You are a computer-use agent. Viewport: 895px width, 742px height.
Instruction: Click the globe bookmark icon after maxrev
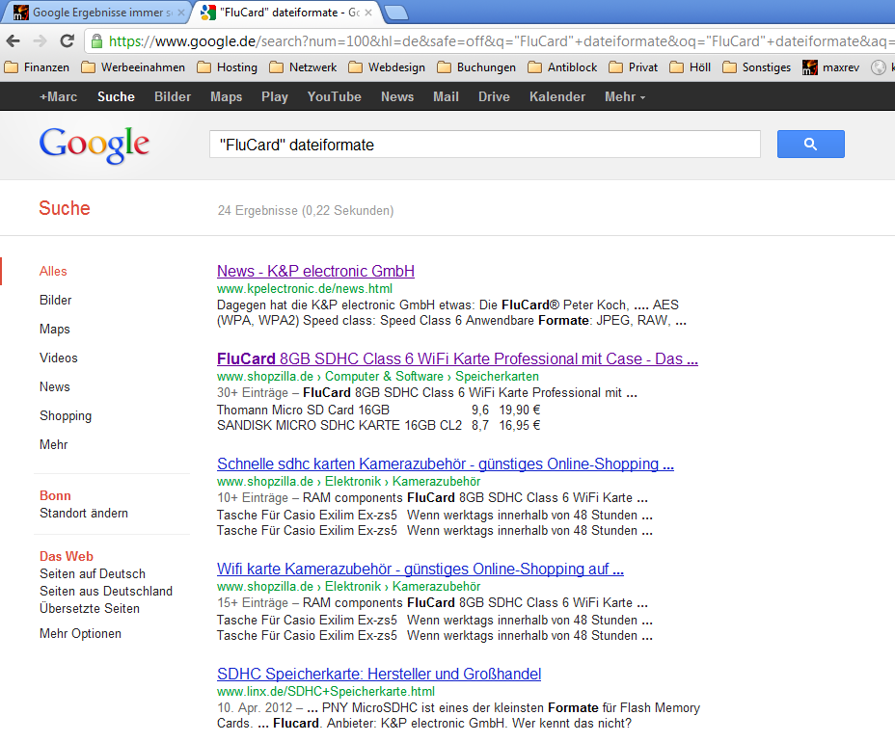879,67
